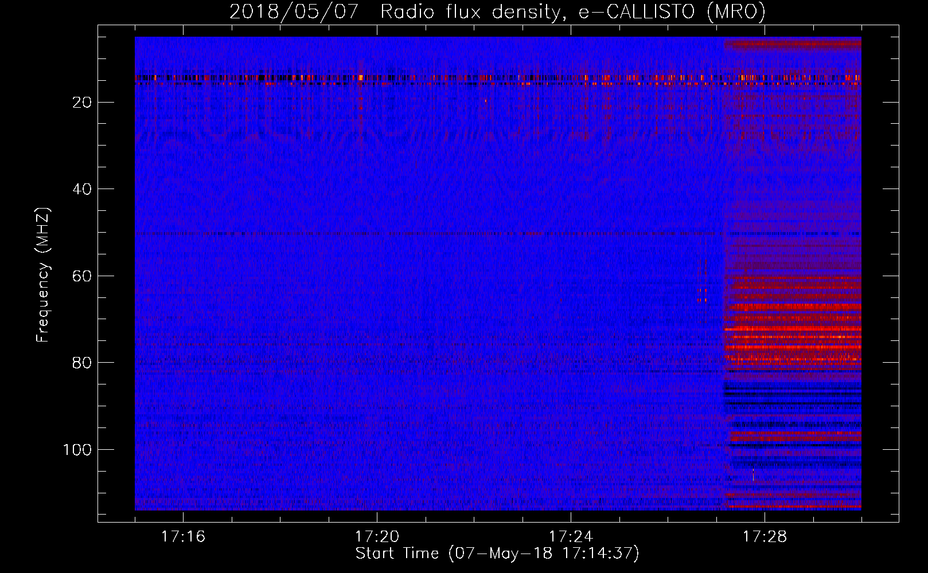
Task: Click the 'Start Time (07-May-18 17:14:37)' label
Action: point(497,554)
